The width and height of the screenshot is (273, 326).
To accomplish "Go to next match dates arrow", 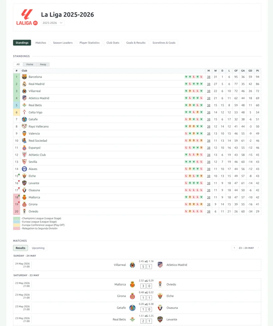I will (258, 248).
